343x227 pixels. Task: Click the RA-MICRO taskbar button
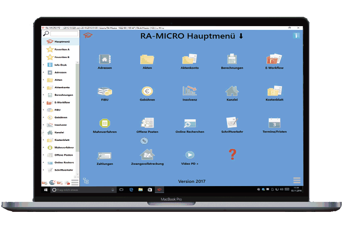(x=159, y=190)
